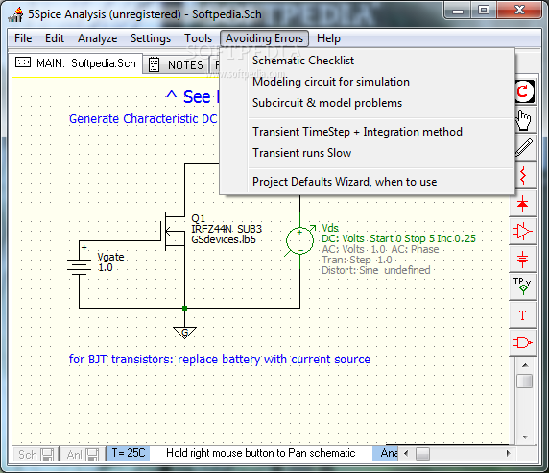
Task: Click horizontal scrollbar left arrow
Action: click(406, 453)
